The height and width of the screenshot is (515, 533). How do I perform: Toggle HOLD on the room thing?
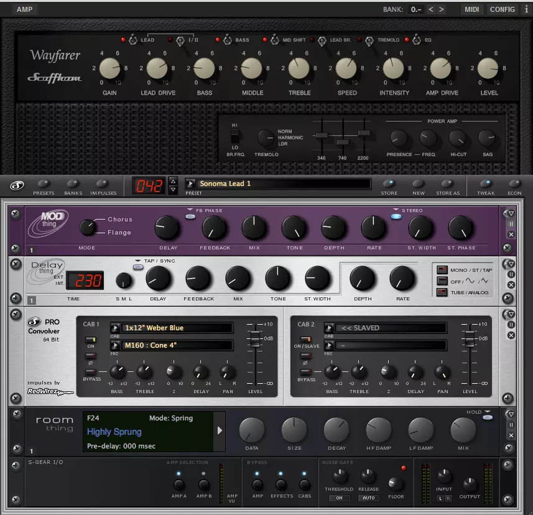pos(488,417)
